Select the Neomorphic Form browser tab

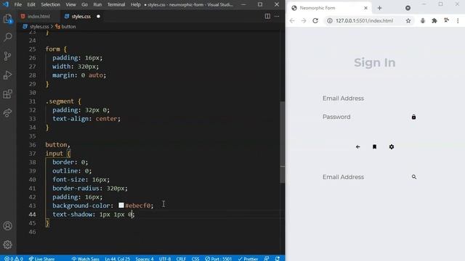[x=329, y=8]
